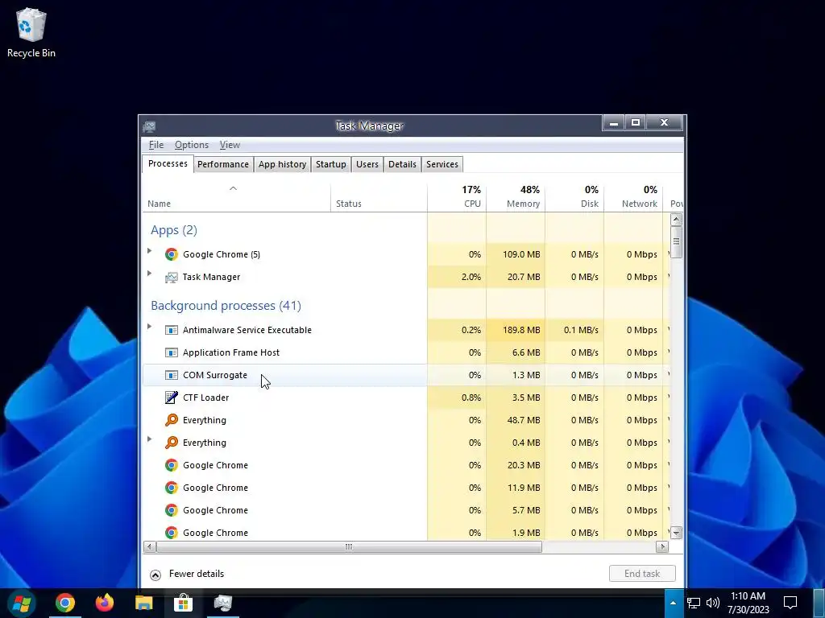Viewport: 825px width, 618px height.
Task: Sort by the Name column header
Action: point(236,198)
